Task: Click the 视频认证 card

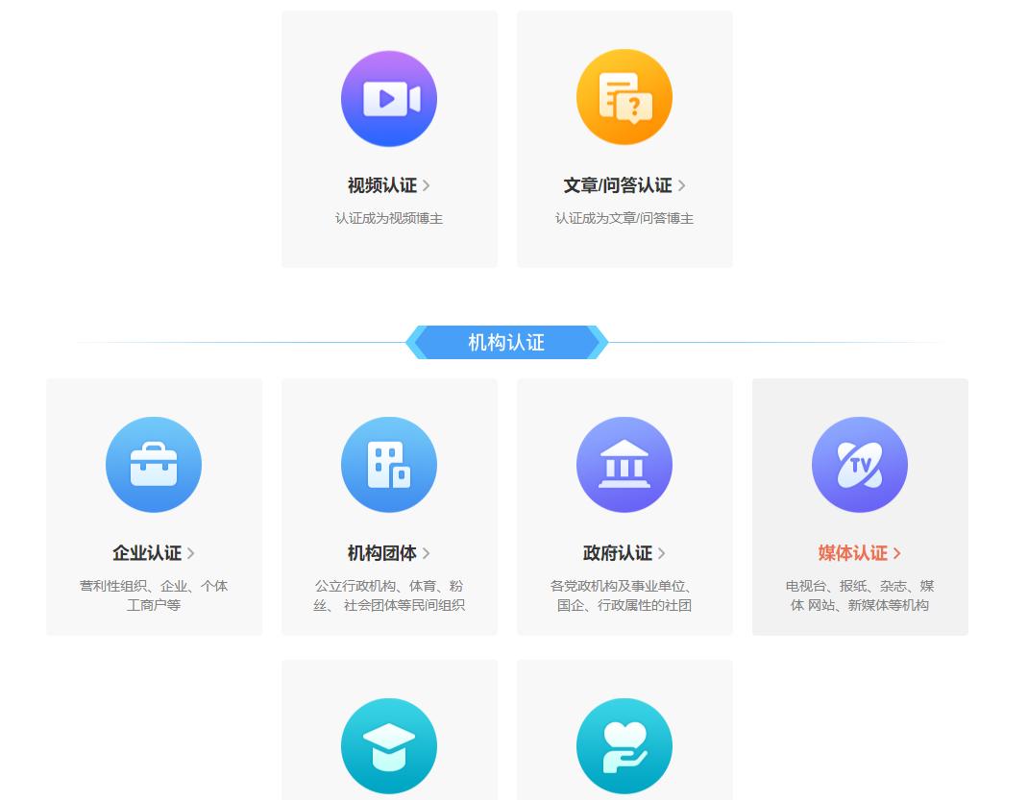Action: [x=389, y=139]
